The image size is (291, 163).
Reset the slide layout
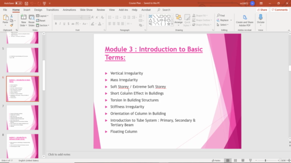tap(41, 20)
